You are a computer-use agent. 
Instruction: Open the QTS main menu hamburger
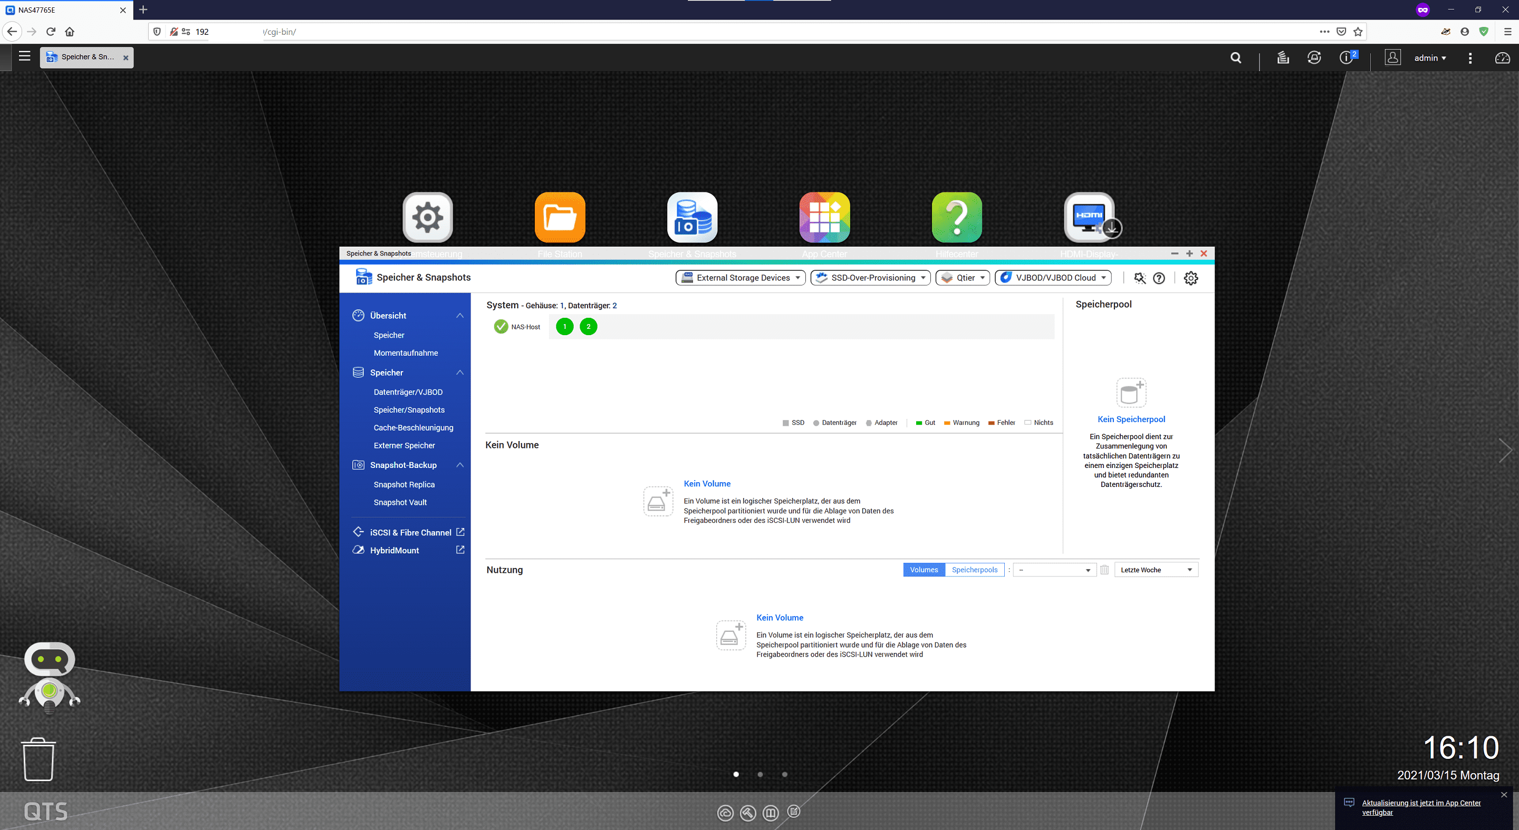[x=24, y=56]
